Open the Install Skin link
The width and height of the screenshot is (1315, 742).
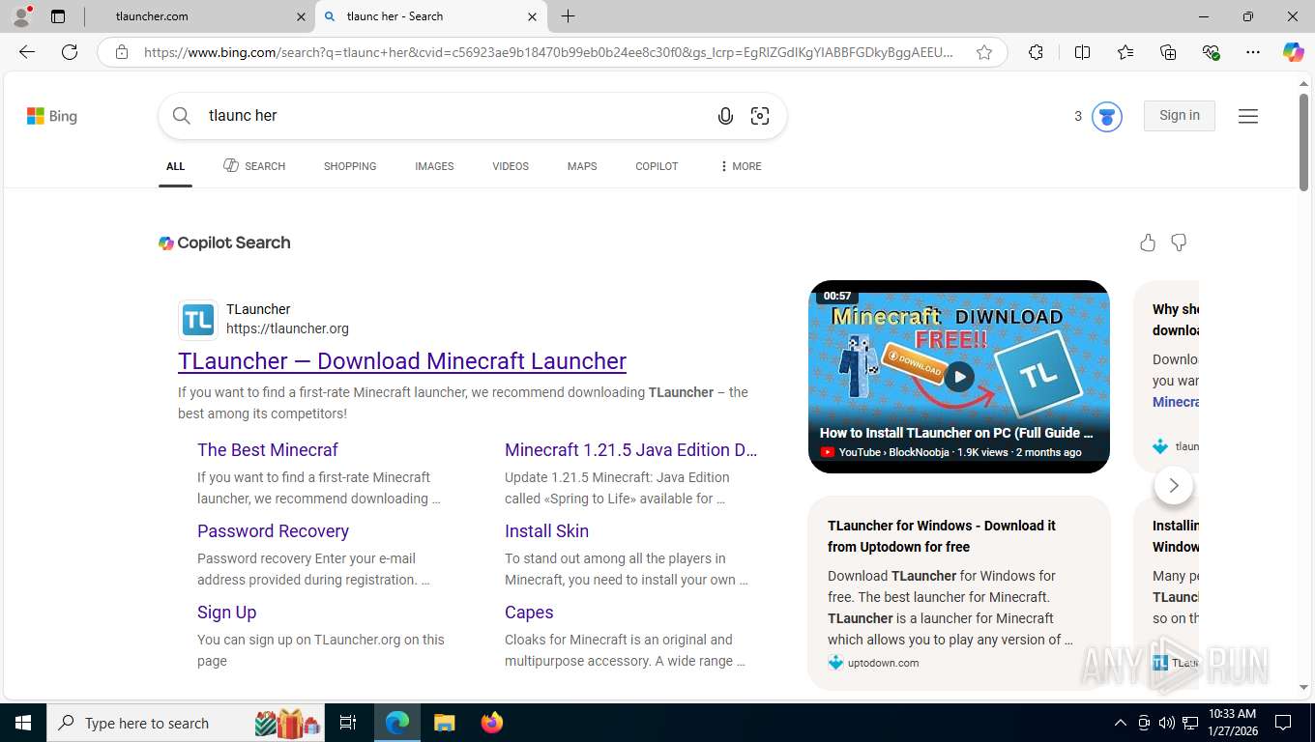pyautogui.click(x=546, y=531)
